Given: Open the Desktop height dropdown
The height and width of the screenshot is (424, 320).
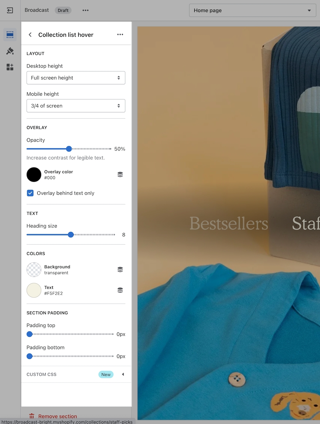Looking at the screenshot, I should [76, 78].
